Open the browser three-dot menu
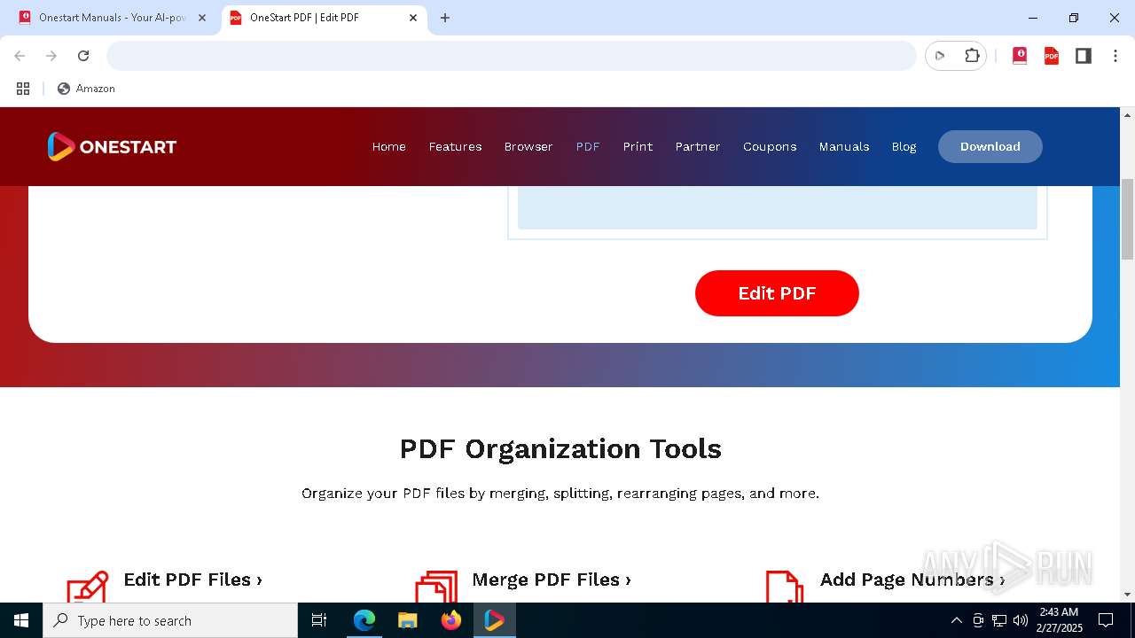This screenshot has height=638, width=1135. [x=1115, y=56]
